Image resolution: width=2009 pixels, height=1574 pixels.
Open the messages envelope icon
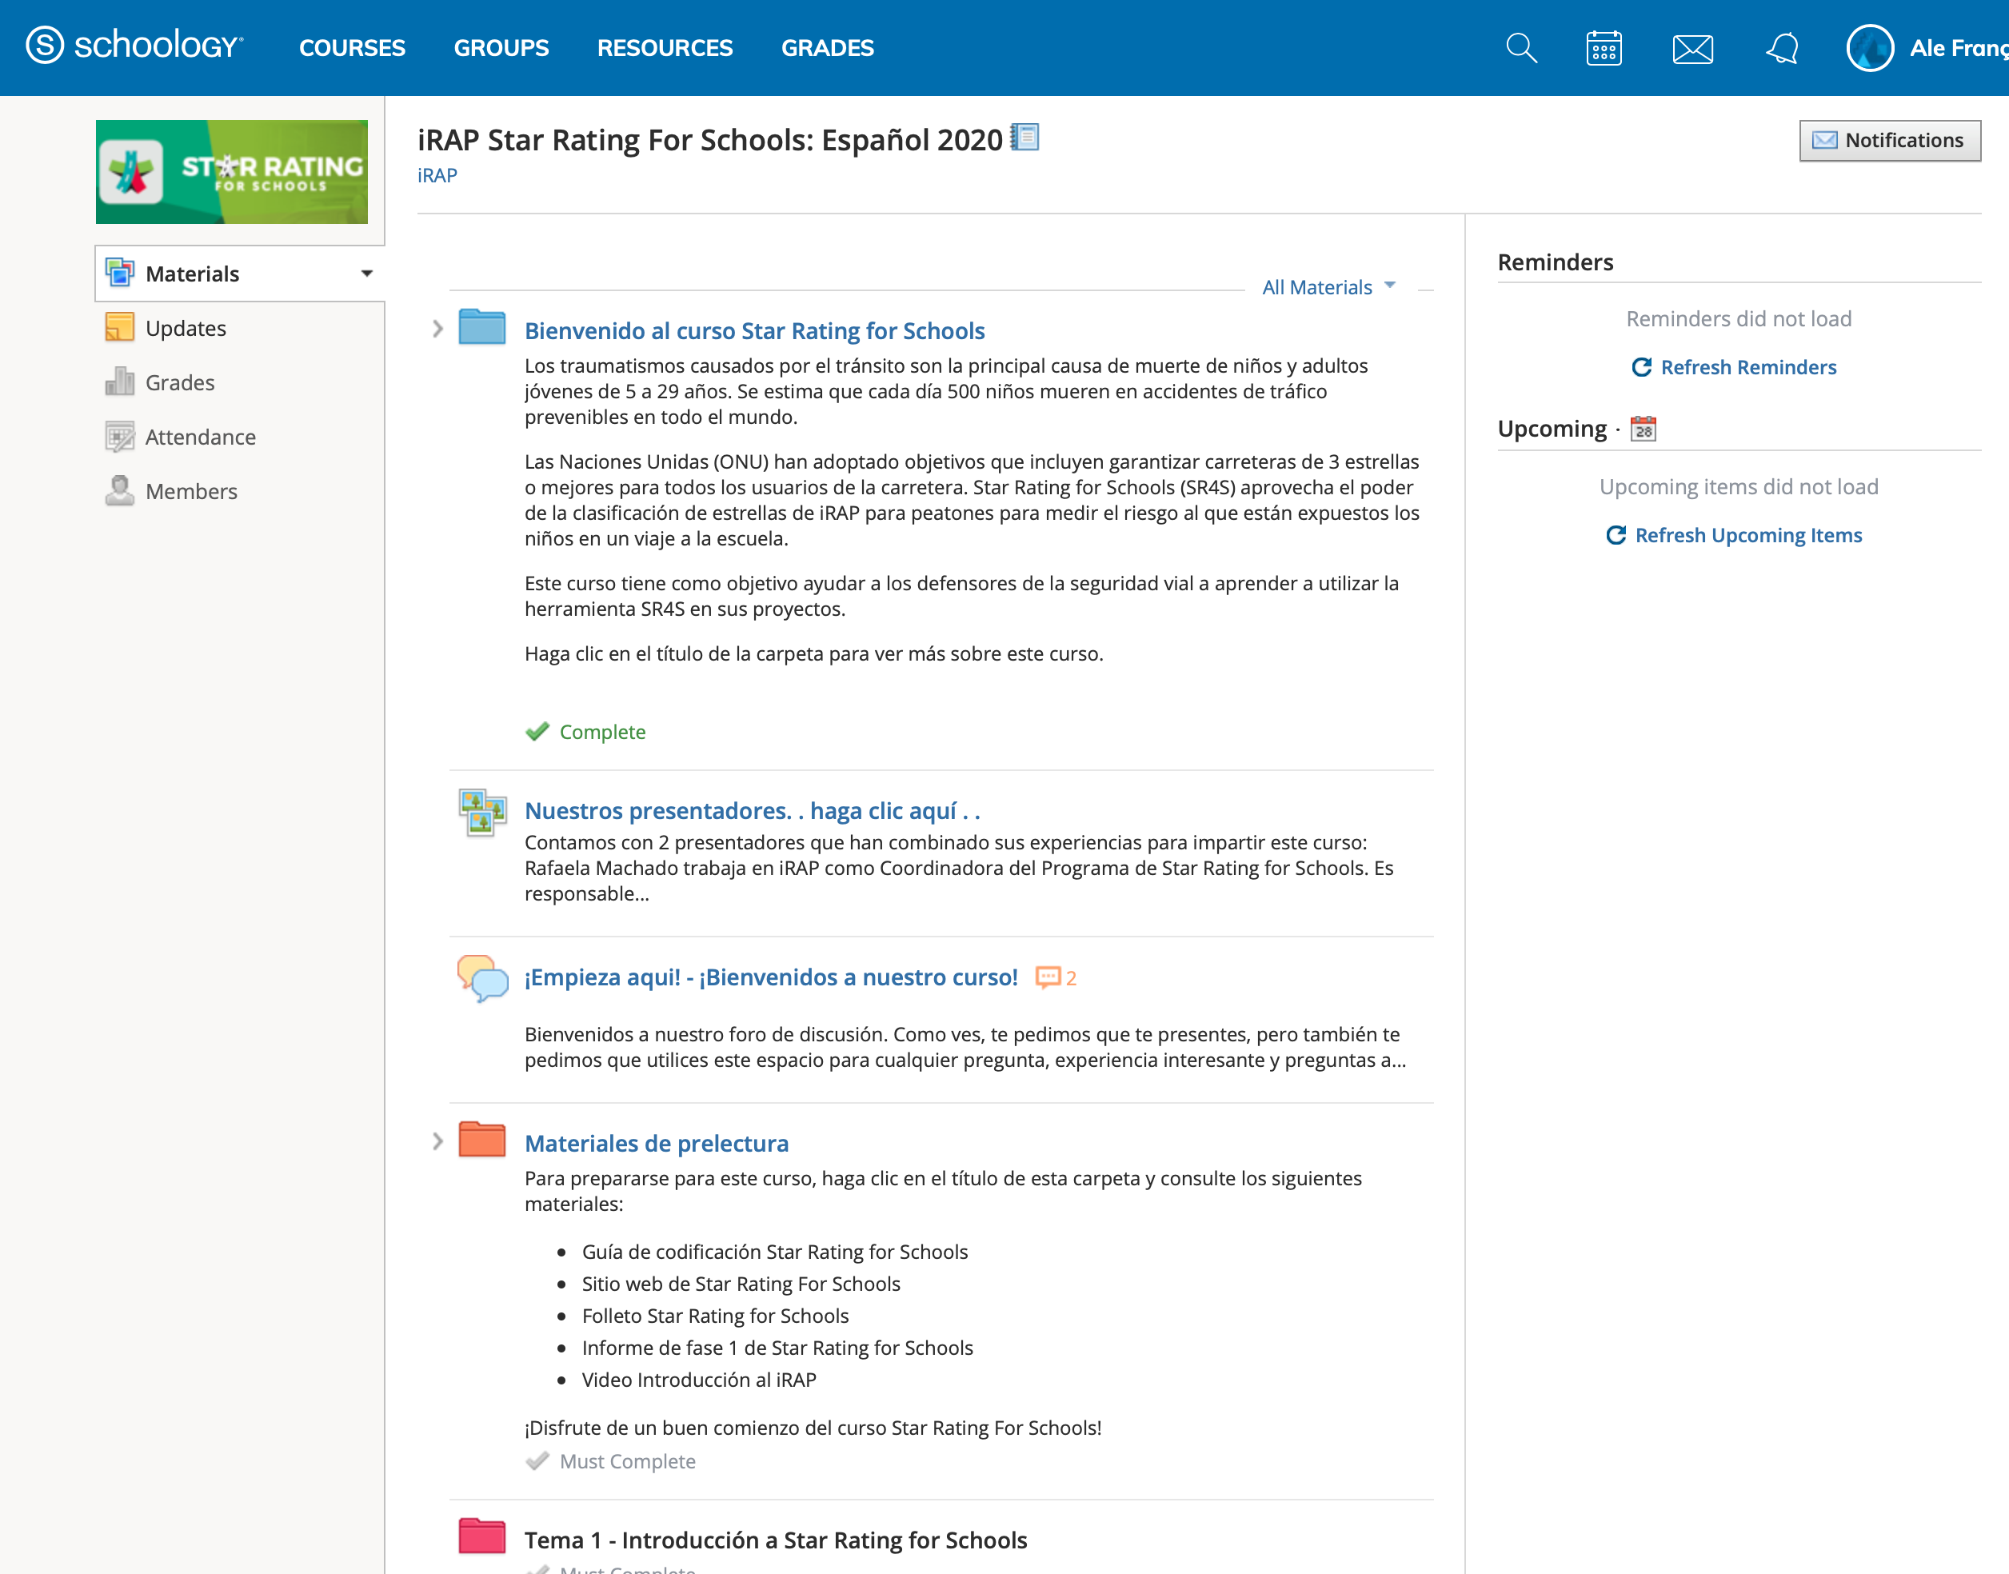pyautogui.click(x=1693, y=48)
